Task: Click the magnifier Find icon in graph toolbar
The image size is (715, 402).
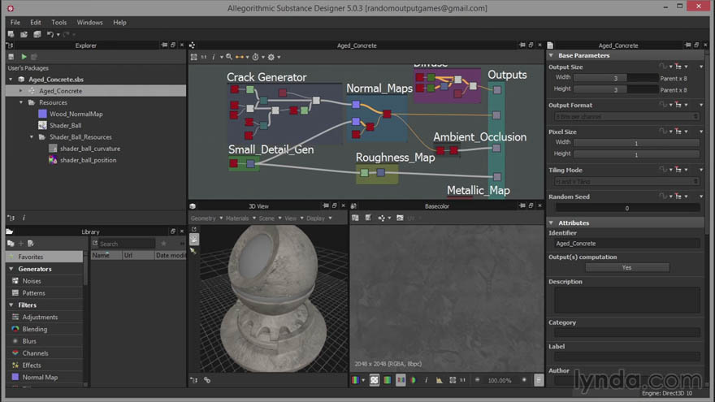Action: pyautogui.click(x=229, y=57)
